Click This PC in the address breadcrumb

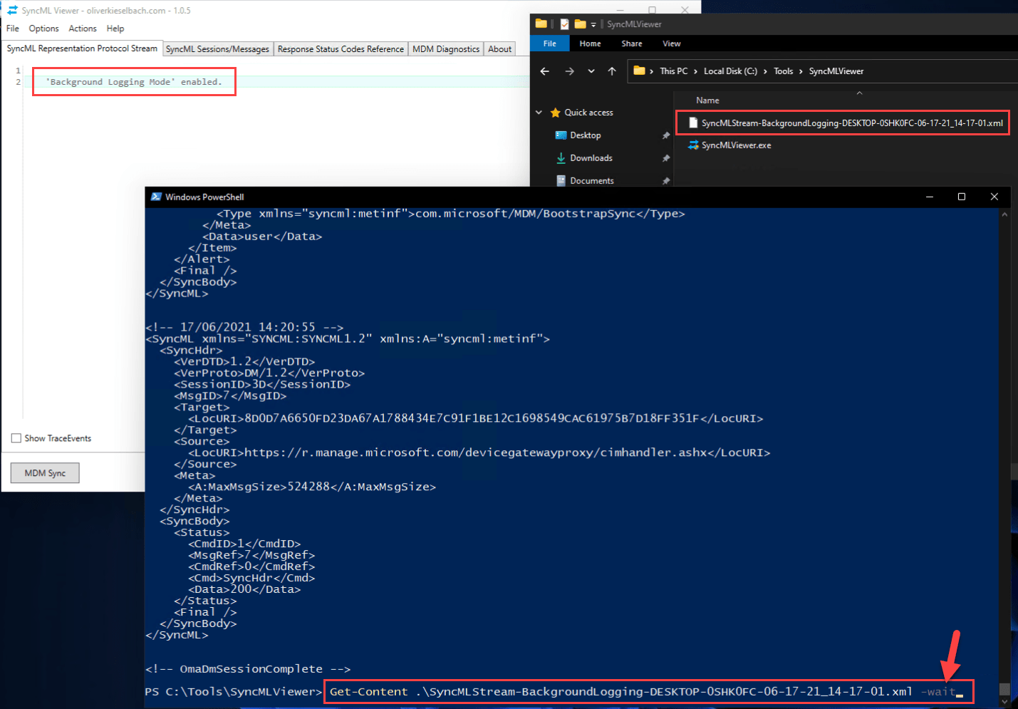pyautogui.click(x=673, y=71)
